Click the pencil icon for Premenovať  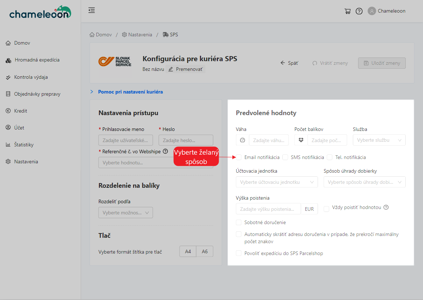171,69
